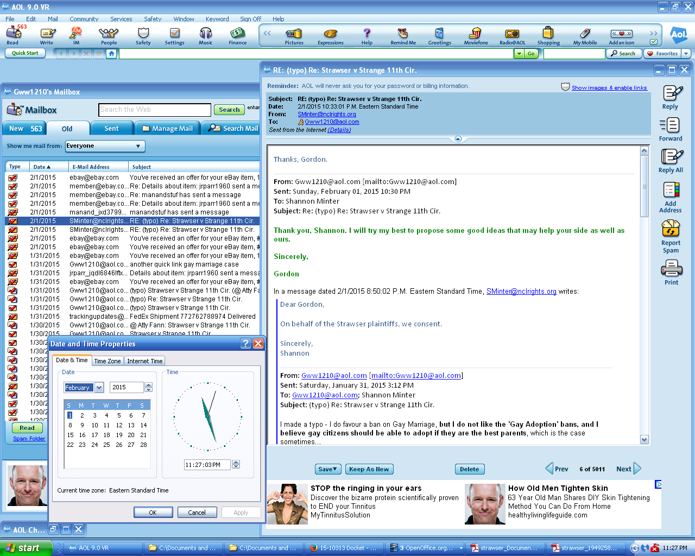Viewport: 695px width, 556px height.
Task: Open the Favorites dropdown arrow
Action: [x=686, y=53]
